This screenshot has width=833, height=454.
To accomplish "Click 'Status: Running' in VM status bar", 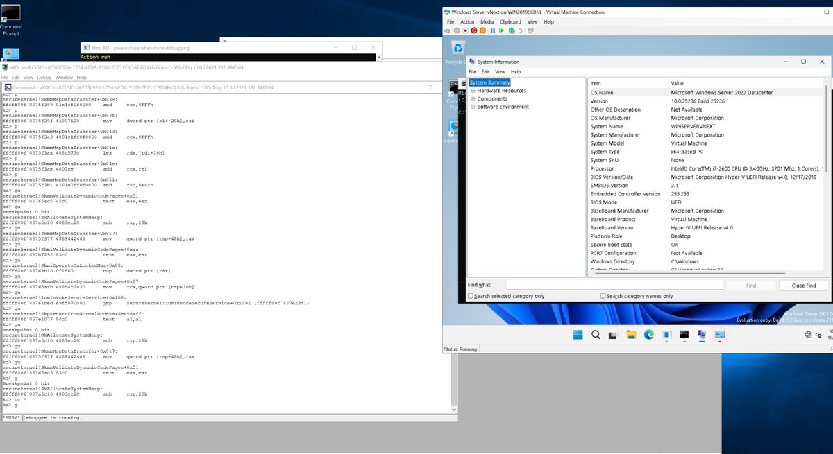I will point(462,349).
